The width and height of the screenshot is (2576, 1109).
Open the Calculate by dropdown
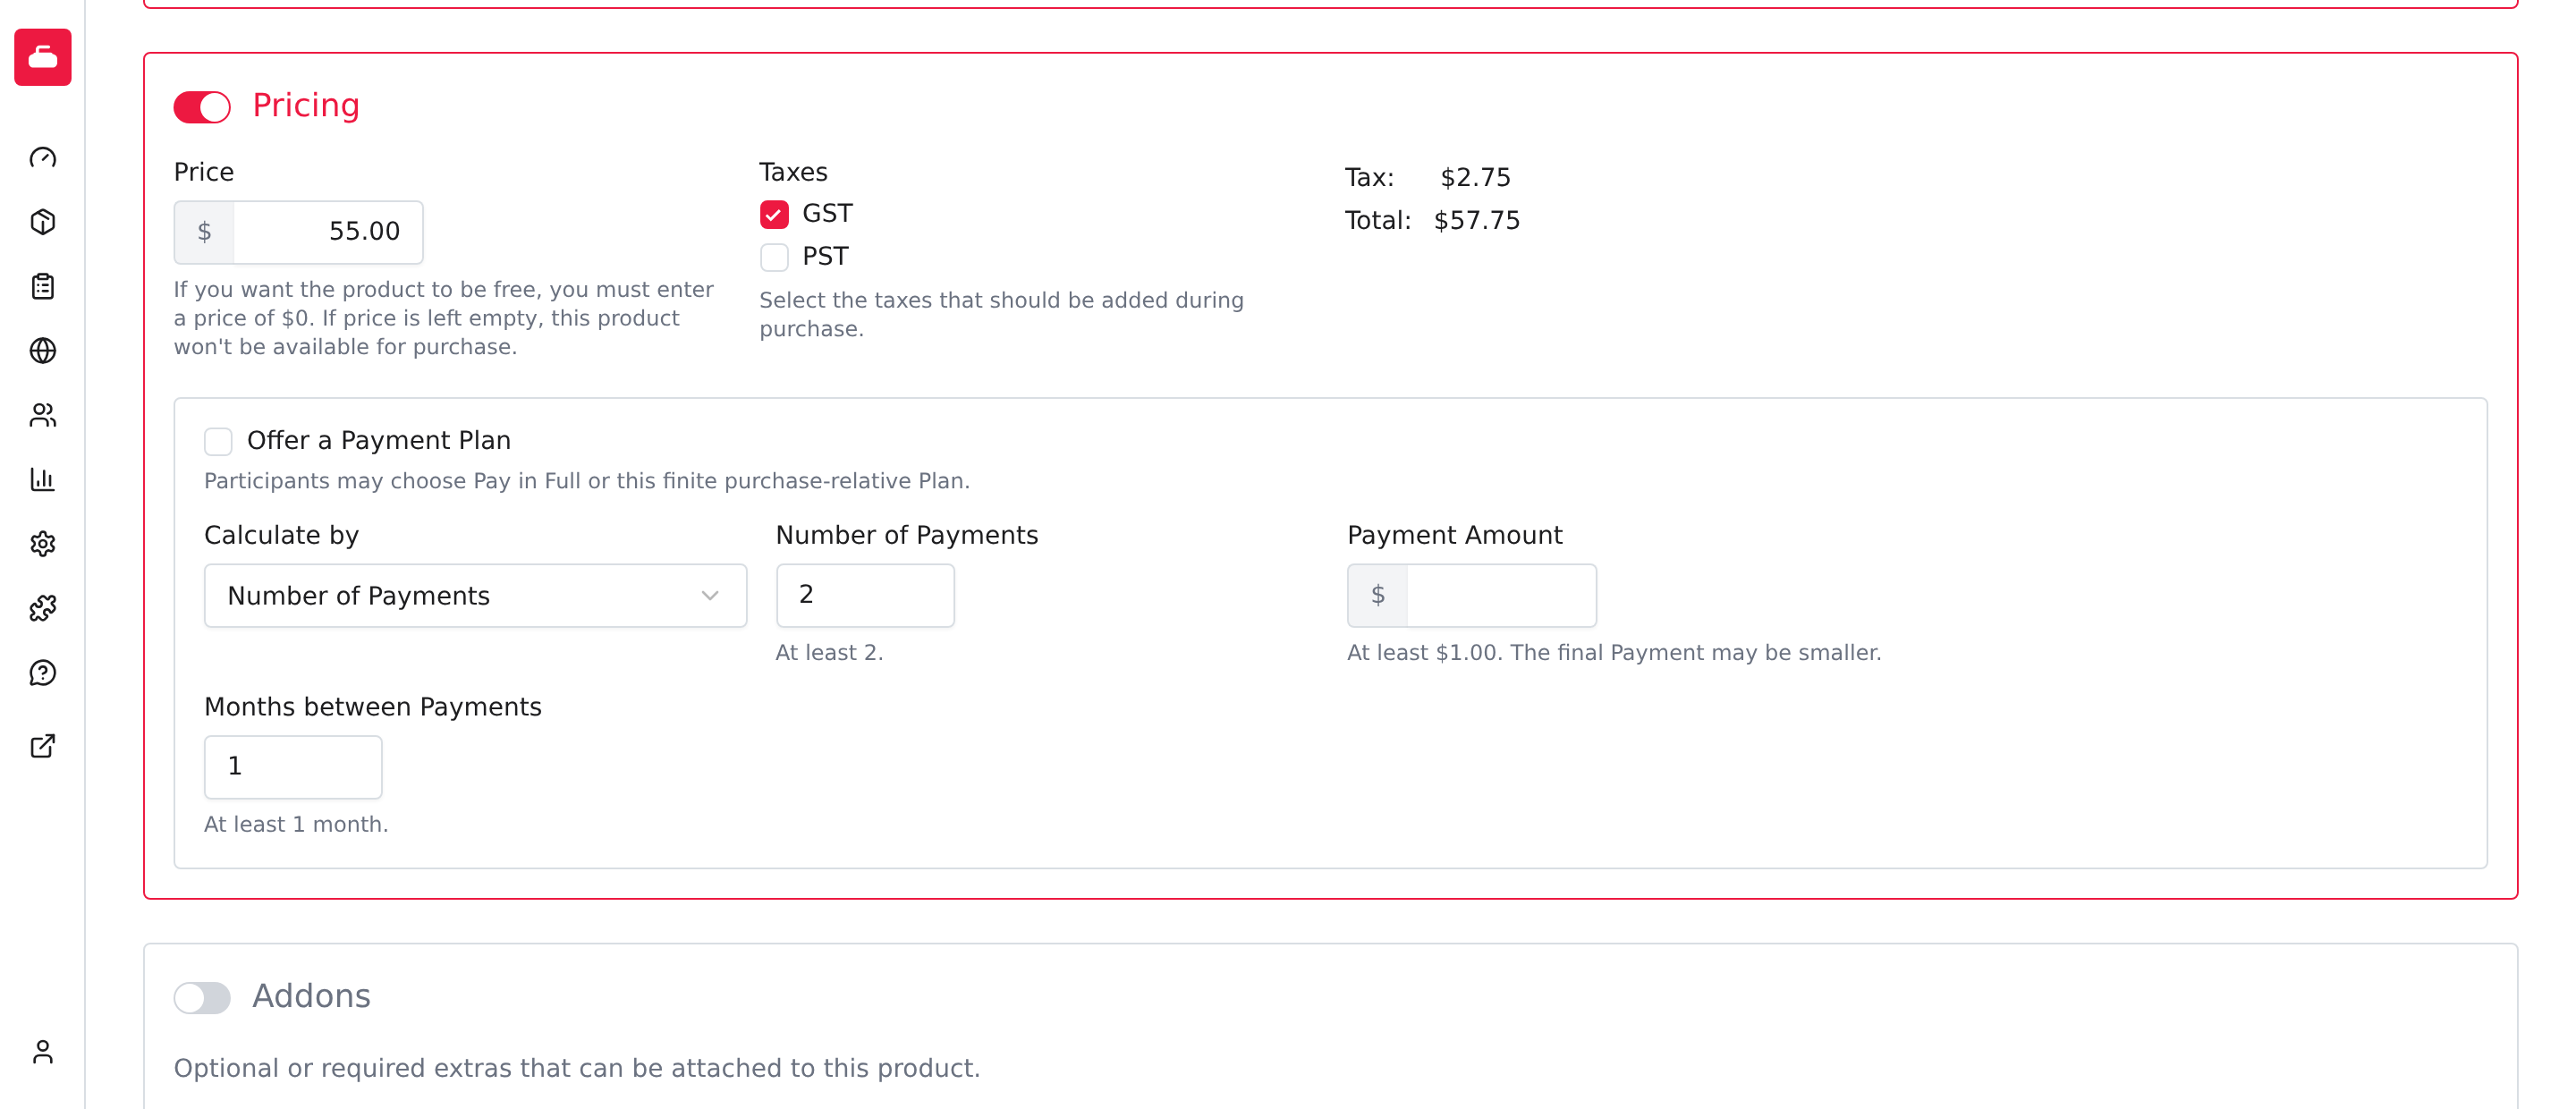coord(475,596)
